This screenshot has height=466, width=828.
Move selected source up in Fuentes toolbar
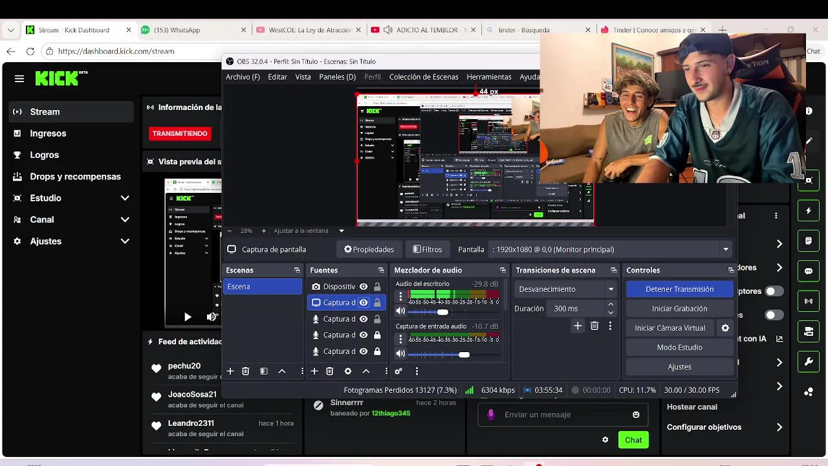[x=366, y=371]
